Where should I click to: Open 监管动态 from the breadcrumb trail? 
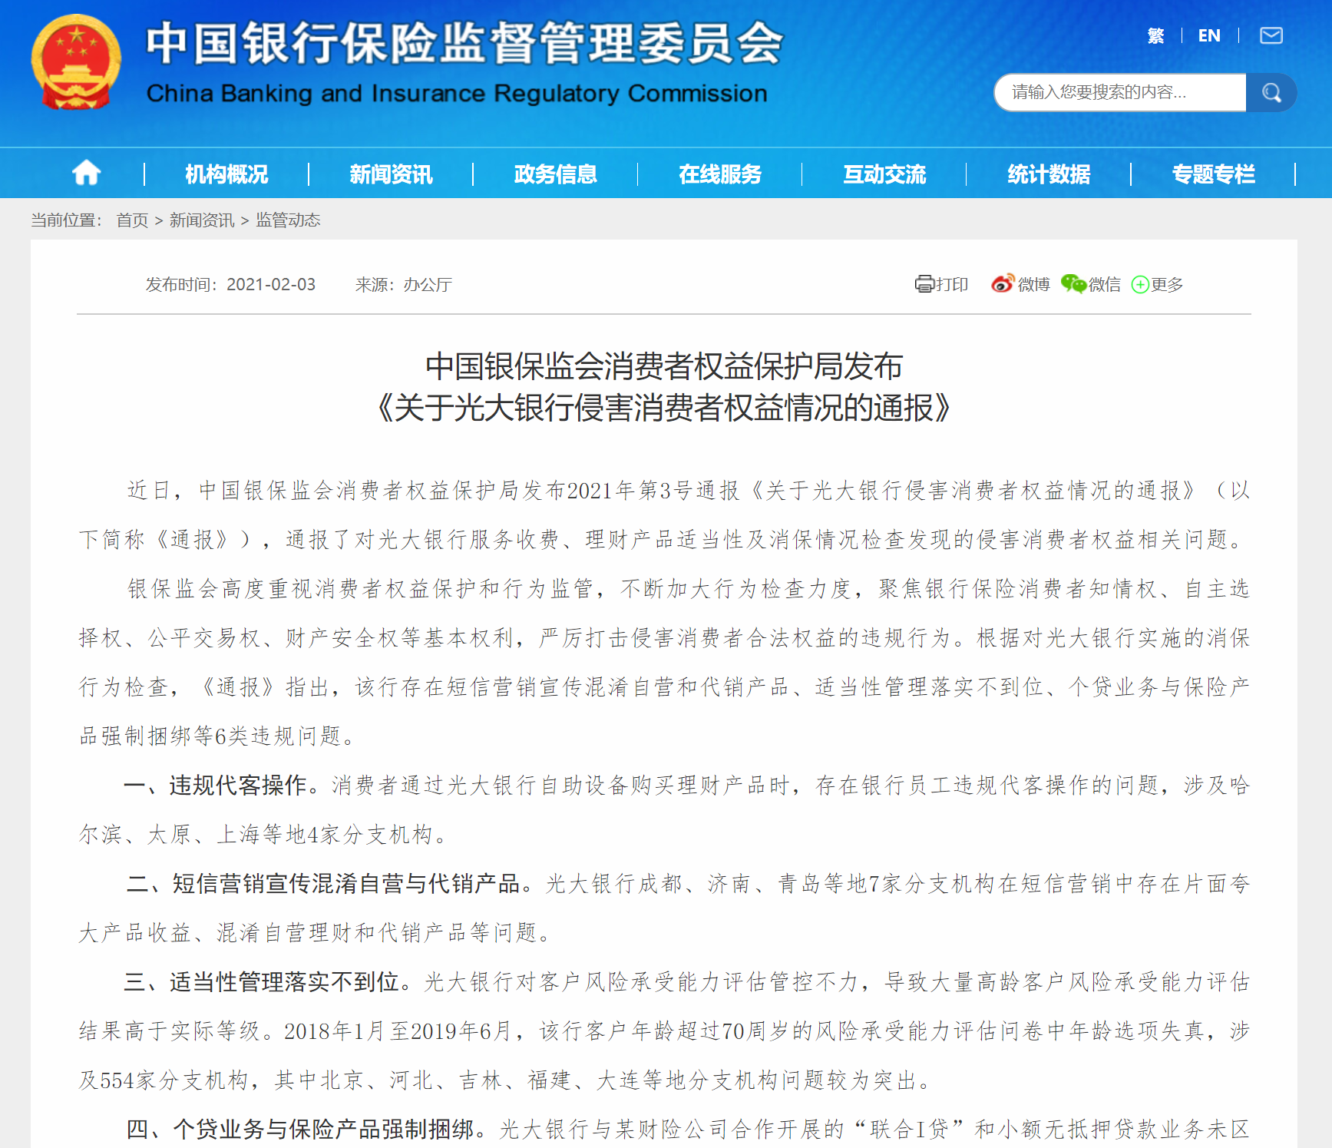pos(288,220)
